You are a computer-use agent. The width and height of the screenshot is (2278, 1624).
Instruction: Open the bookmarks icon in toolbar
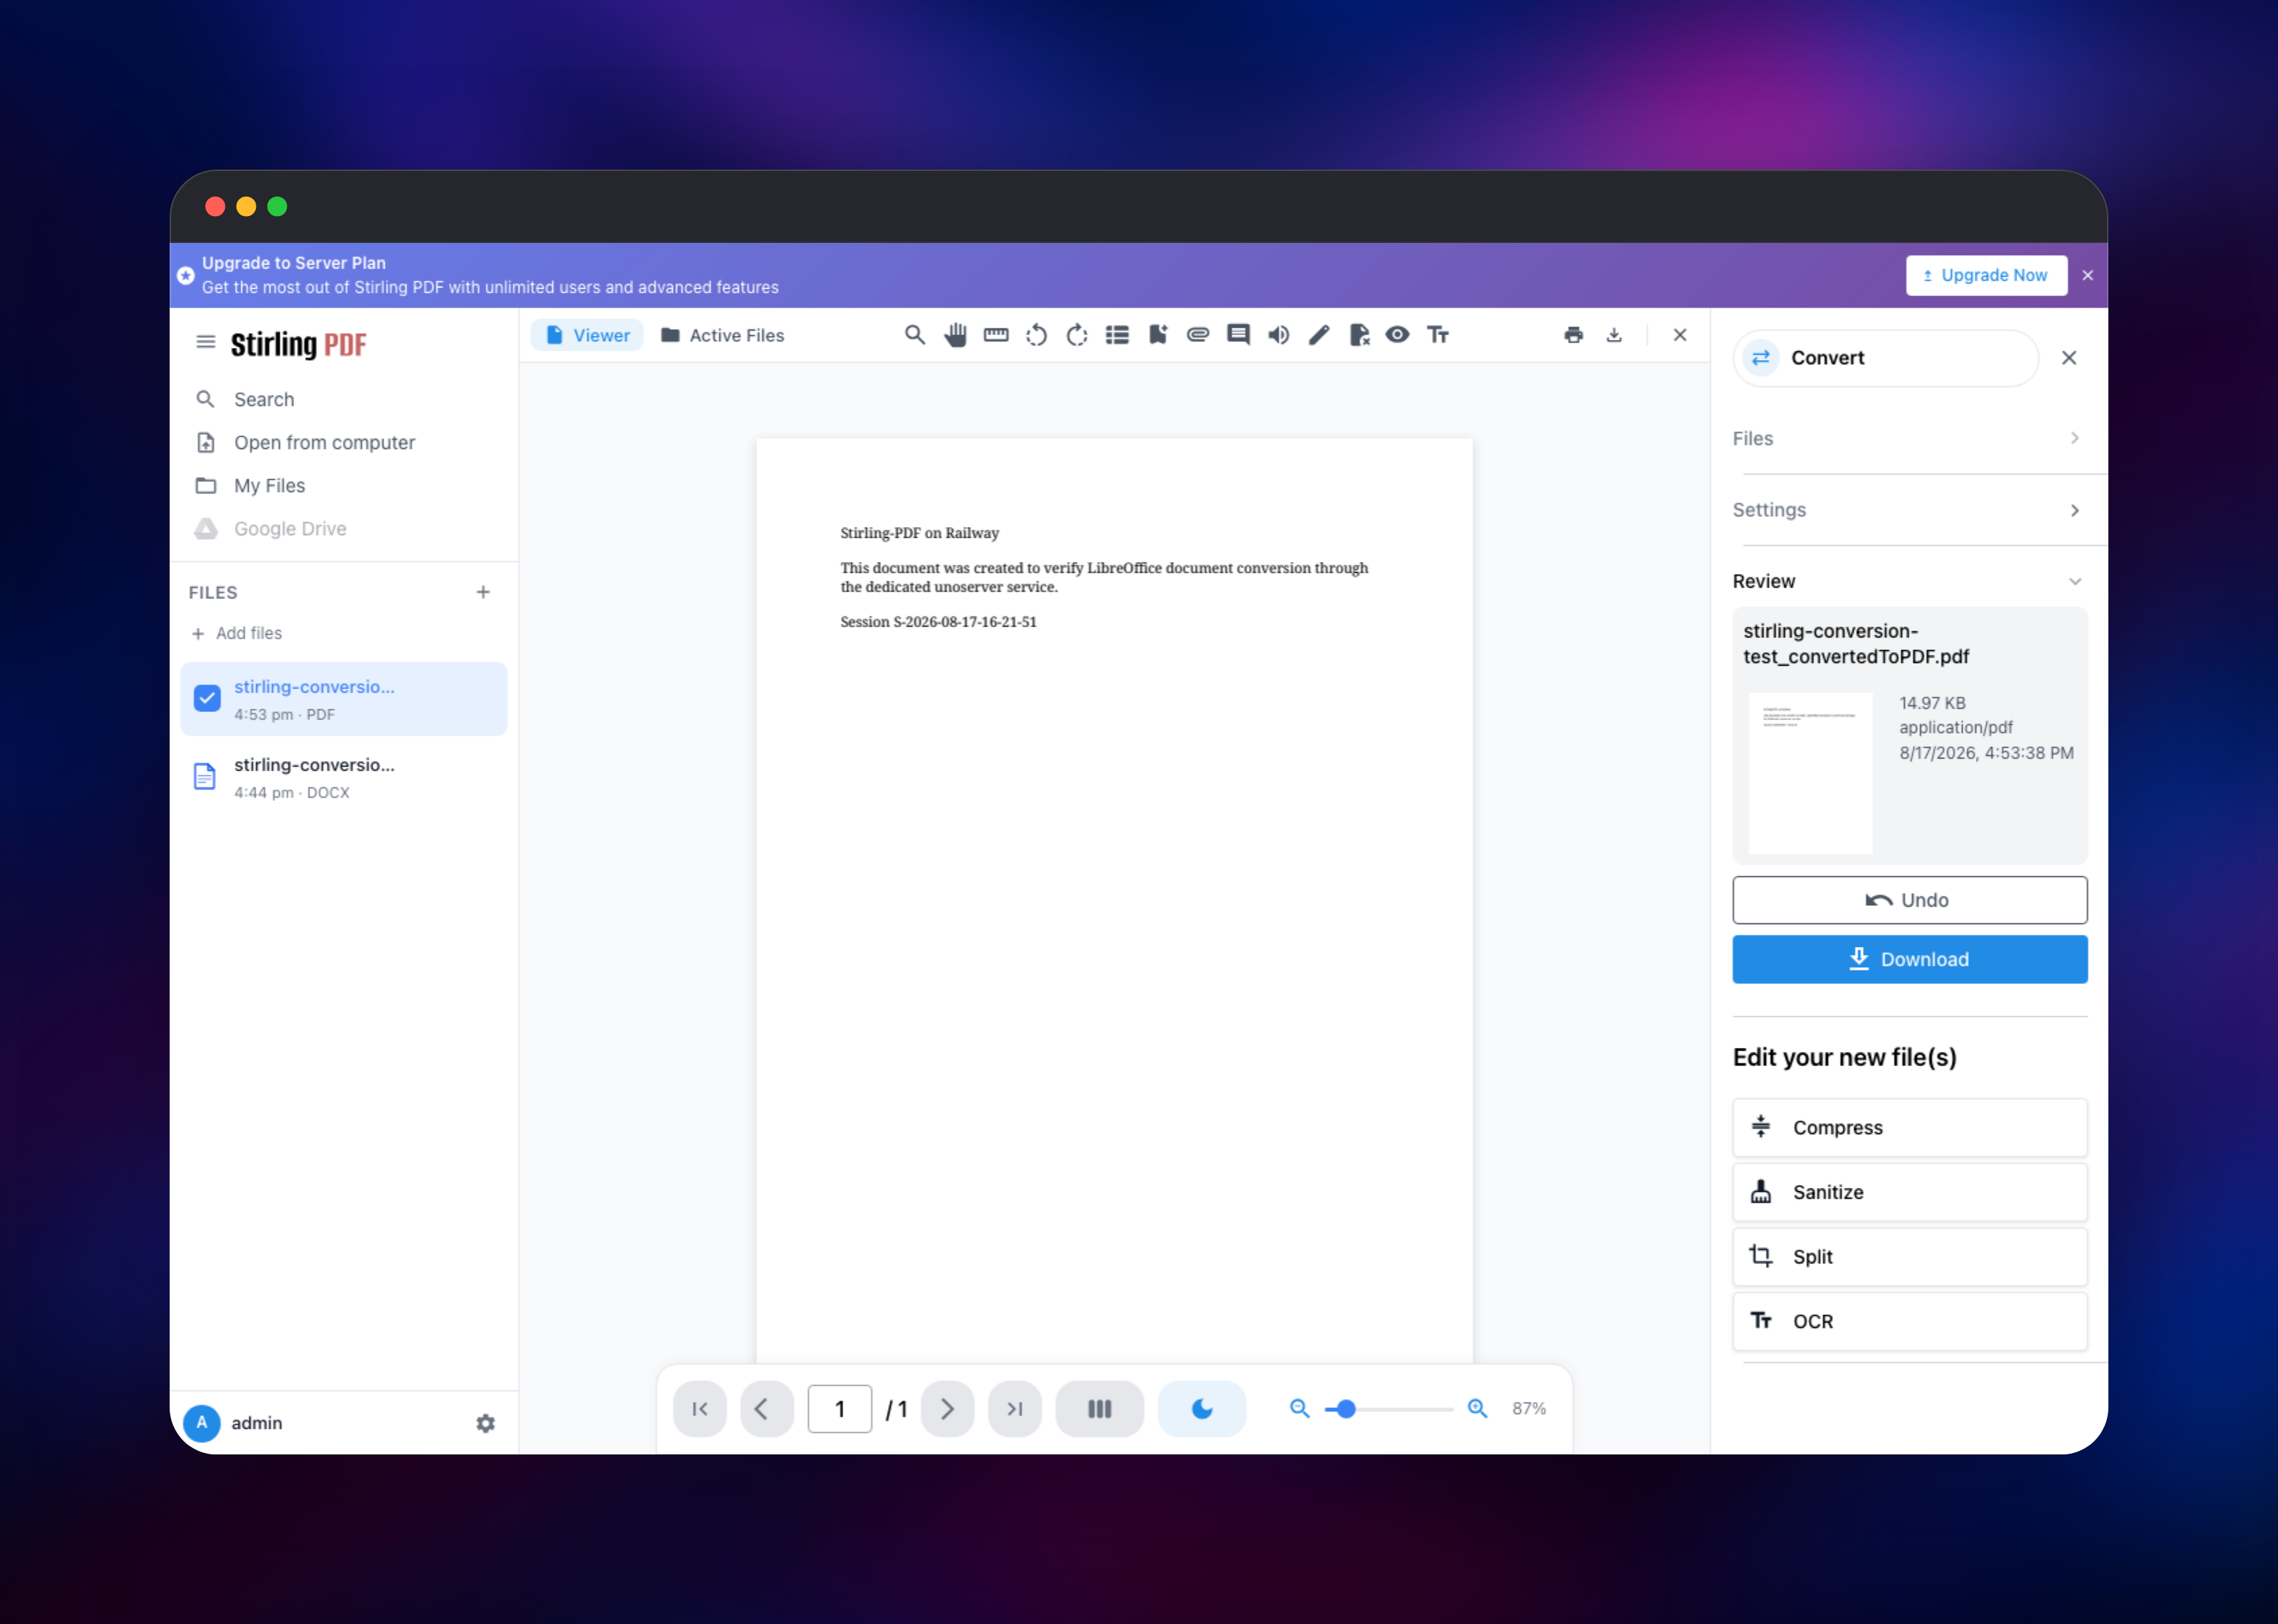click(1158, 335)
